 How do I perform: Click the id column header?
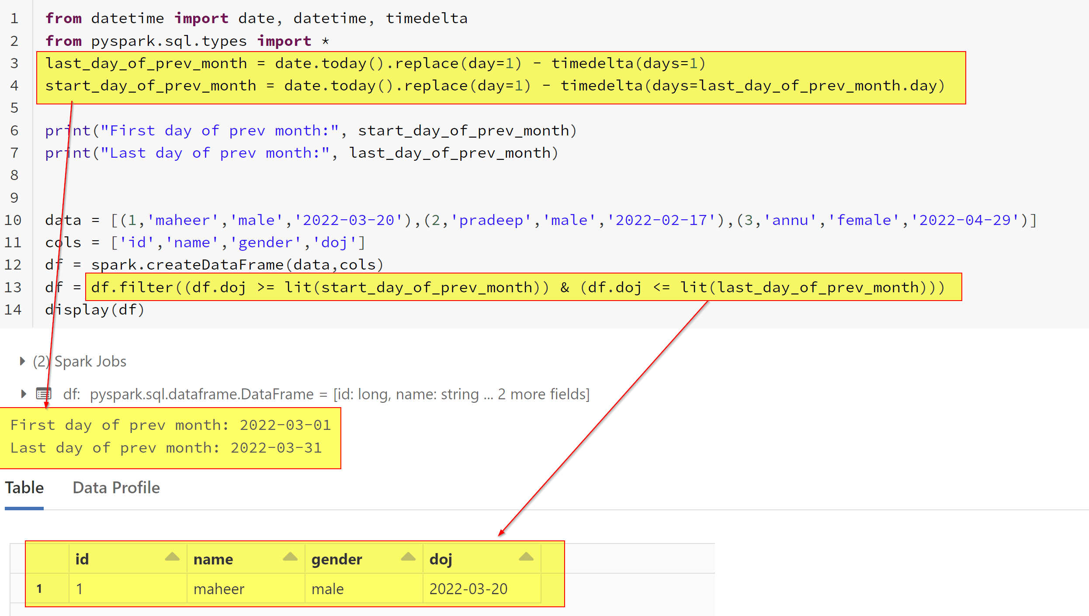pos(82,559)
